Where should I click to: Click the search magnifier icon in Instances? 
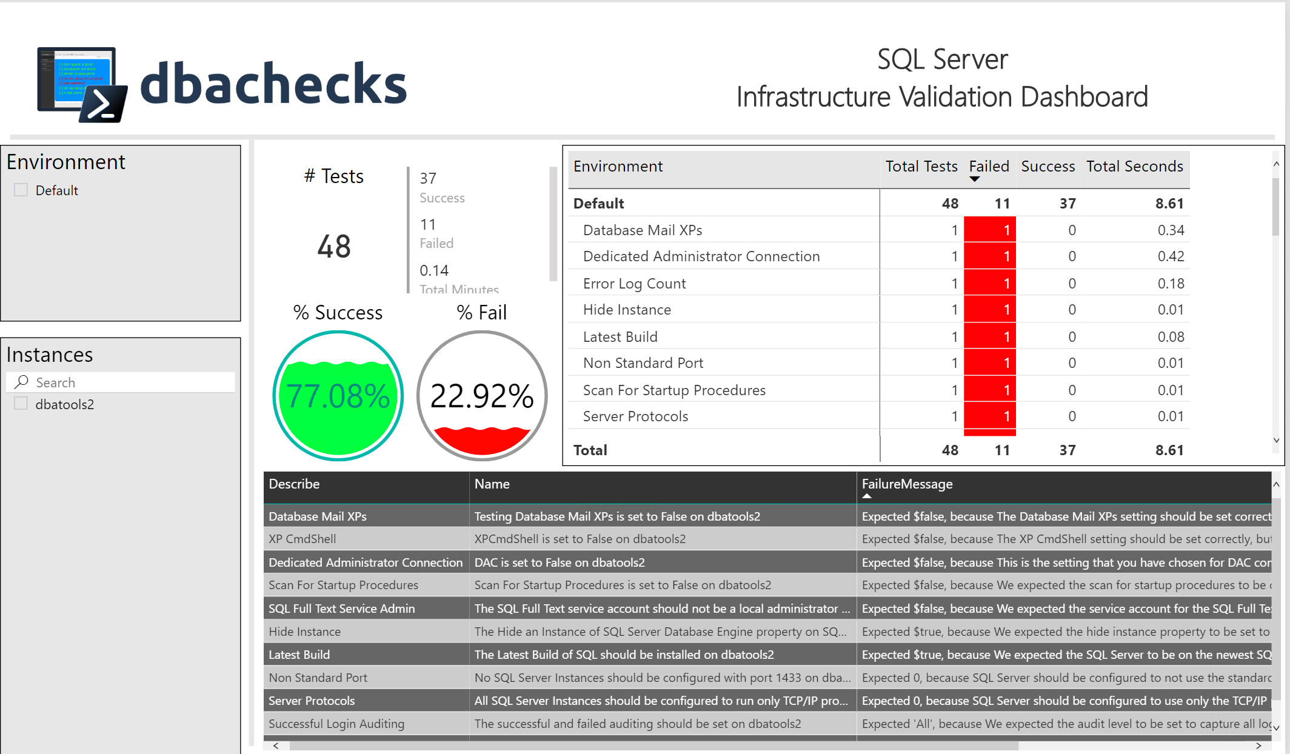tap(22, 382)
